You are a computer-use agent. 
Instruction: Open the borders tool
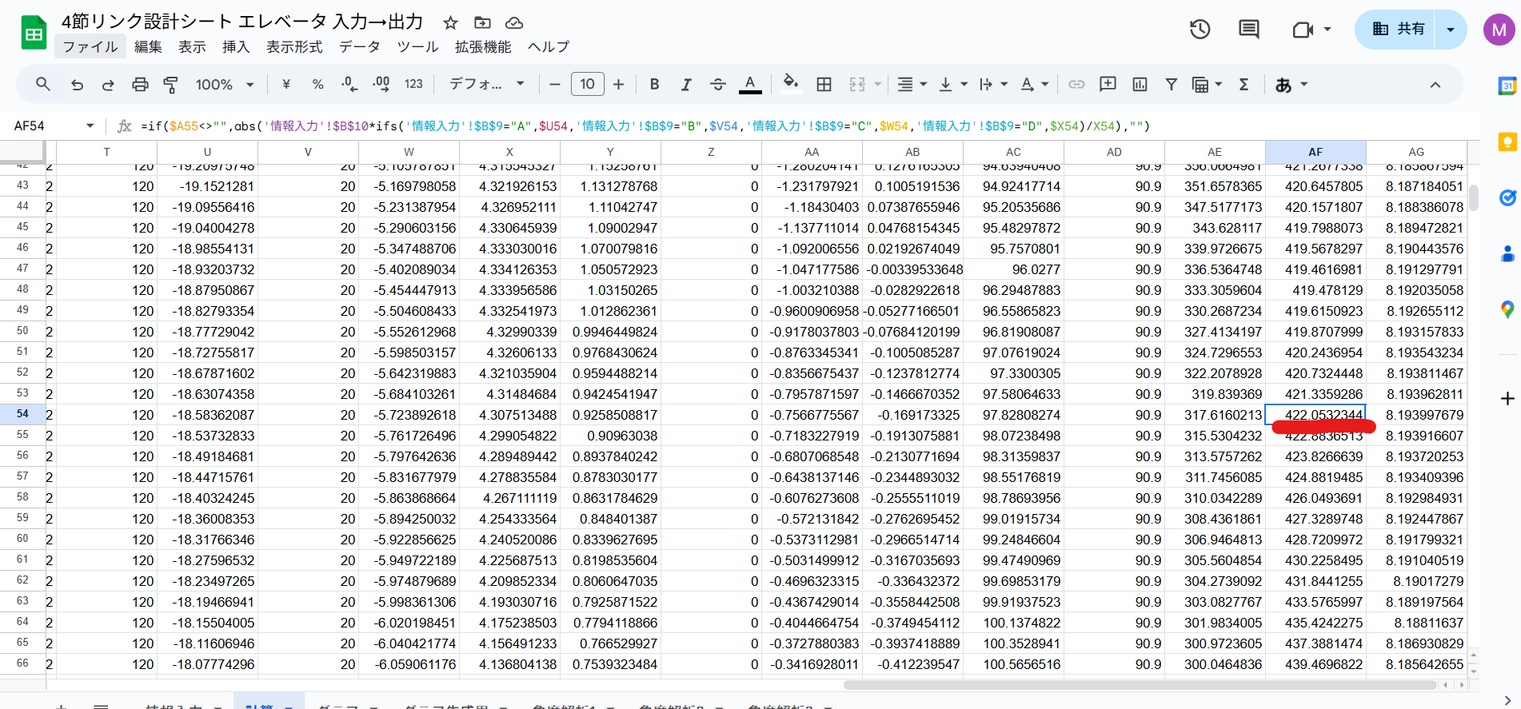pos(824,85)
